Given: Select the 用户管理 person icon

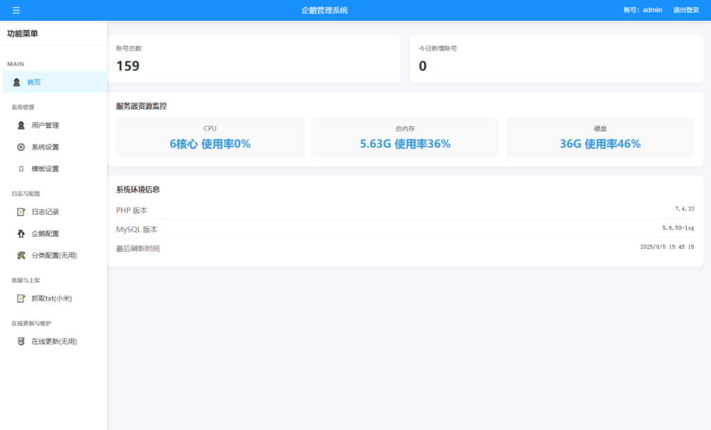Looking at the screenshot, I should [19, 126].
